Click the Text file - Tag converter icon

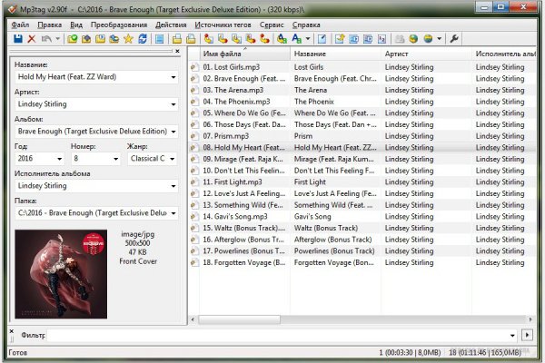251,38
